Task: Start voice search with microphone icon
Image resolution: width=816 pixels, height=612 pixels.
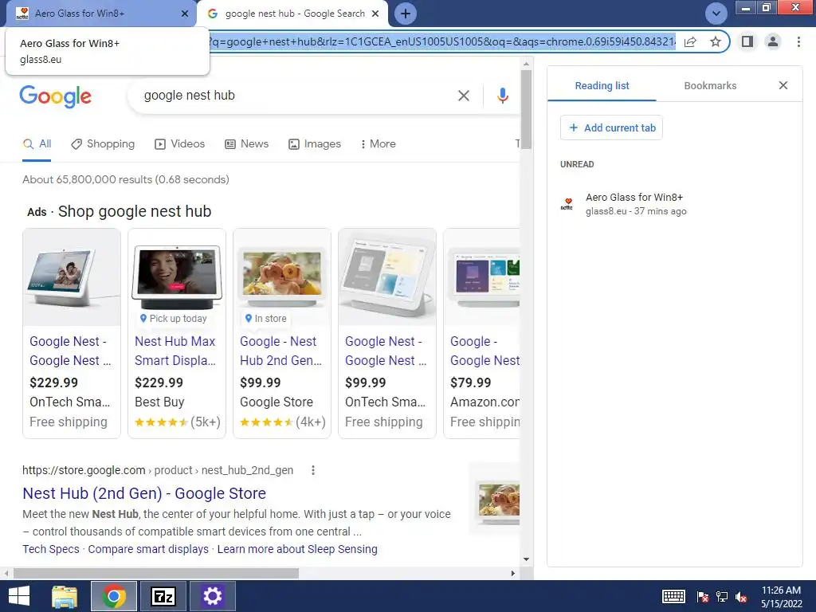Action: coord(502,96)
